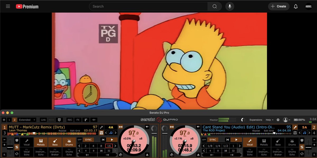Open the FX panel tab
The height and width of the screenshot is (158, 317).
pyautogui.click(x=78, y=120)
